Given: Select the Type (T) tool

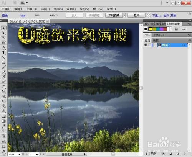Looking at the screenshot, I should (x=3, y=52).
